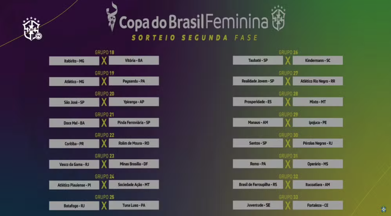Click the green CBF crest beside Feminina
391x216 pixels.
(278, 18)
